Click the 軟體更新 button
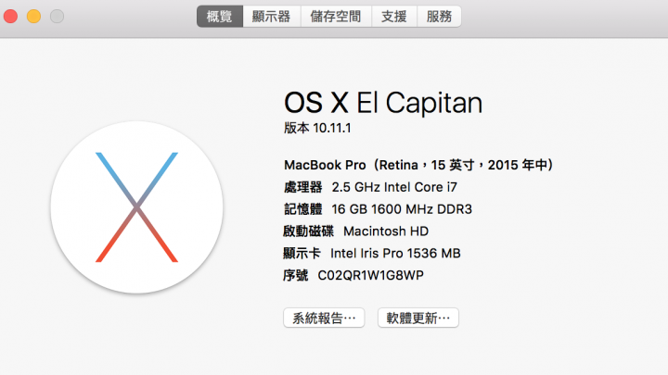Screen dimensions: 668x375 click(418, 318)
